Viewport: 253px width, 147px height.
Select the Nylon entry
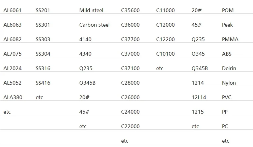click(229, 83)
